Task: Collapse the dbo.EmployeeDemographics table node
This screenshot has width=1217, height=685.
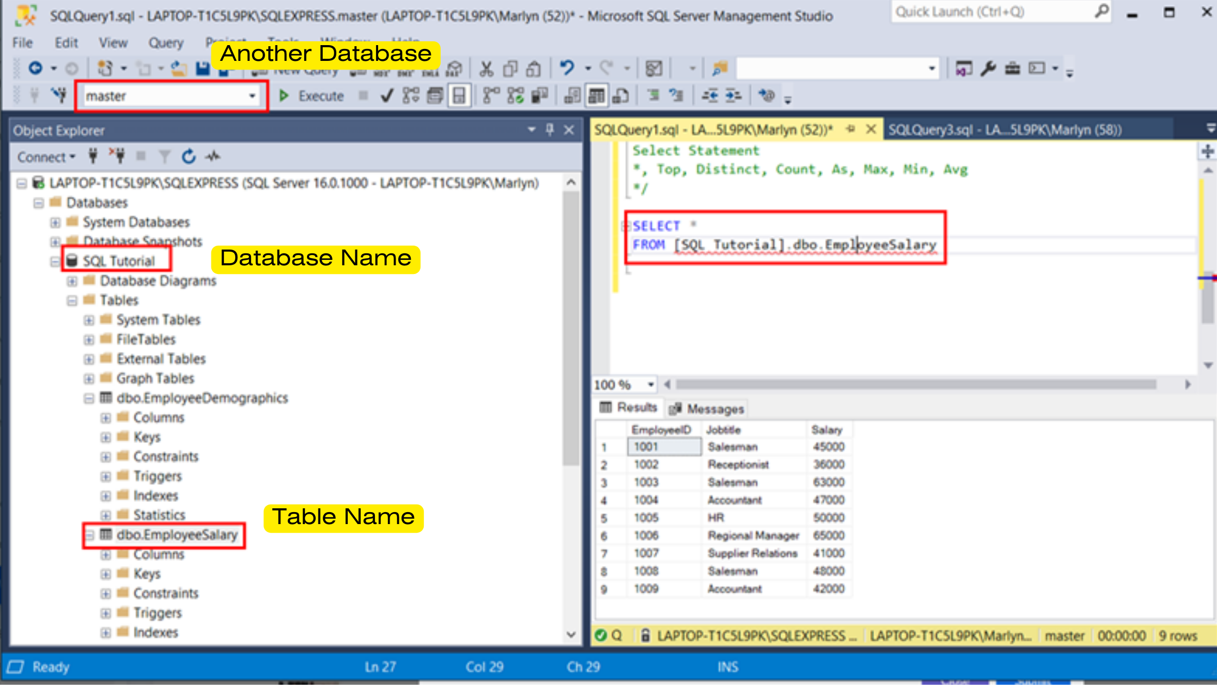Action: (89, 398)
